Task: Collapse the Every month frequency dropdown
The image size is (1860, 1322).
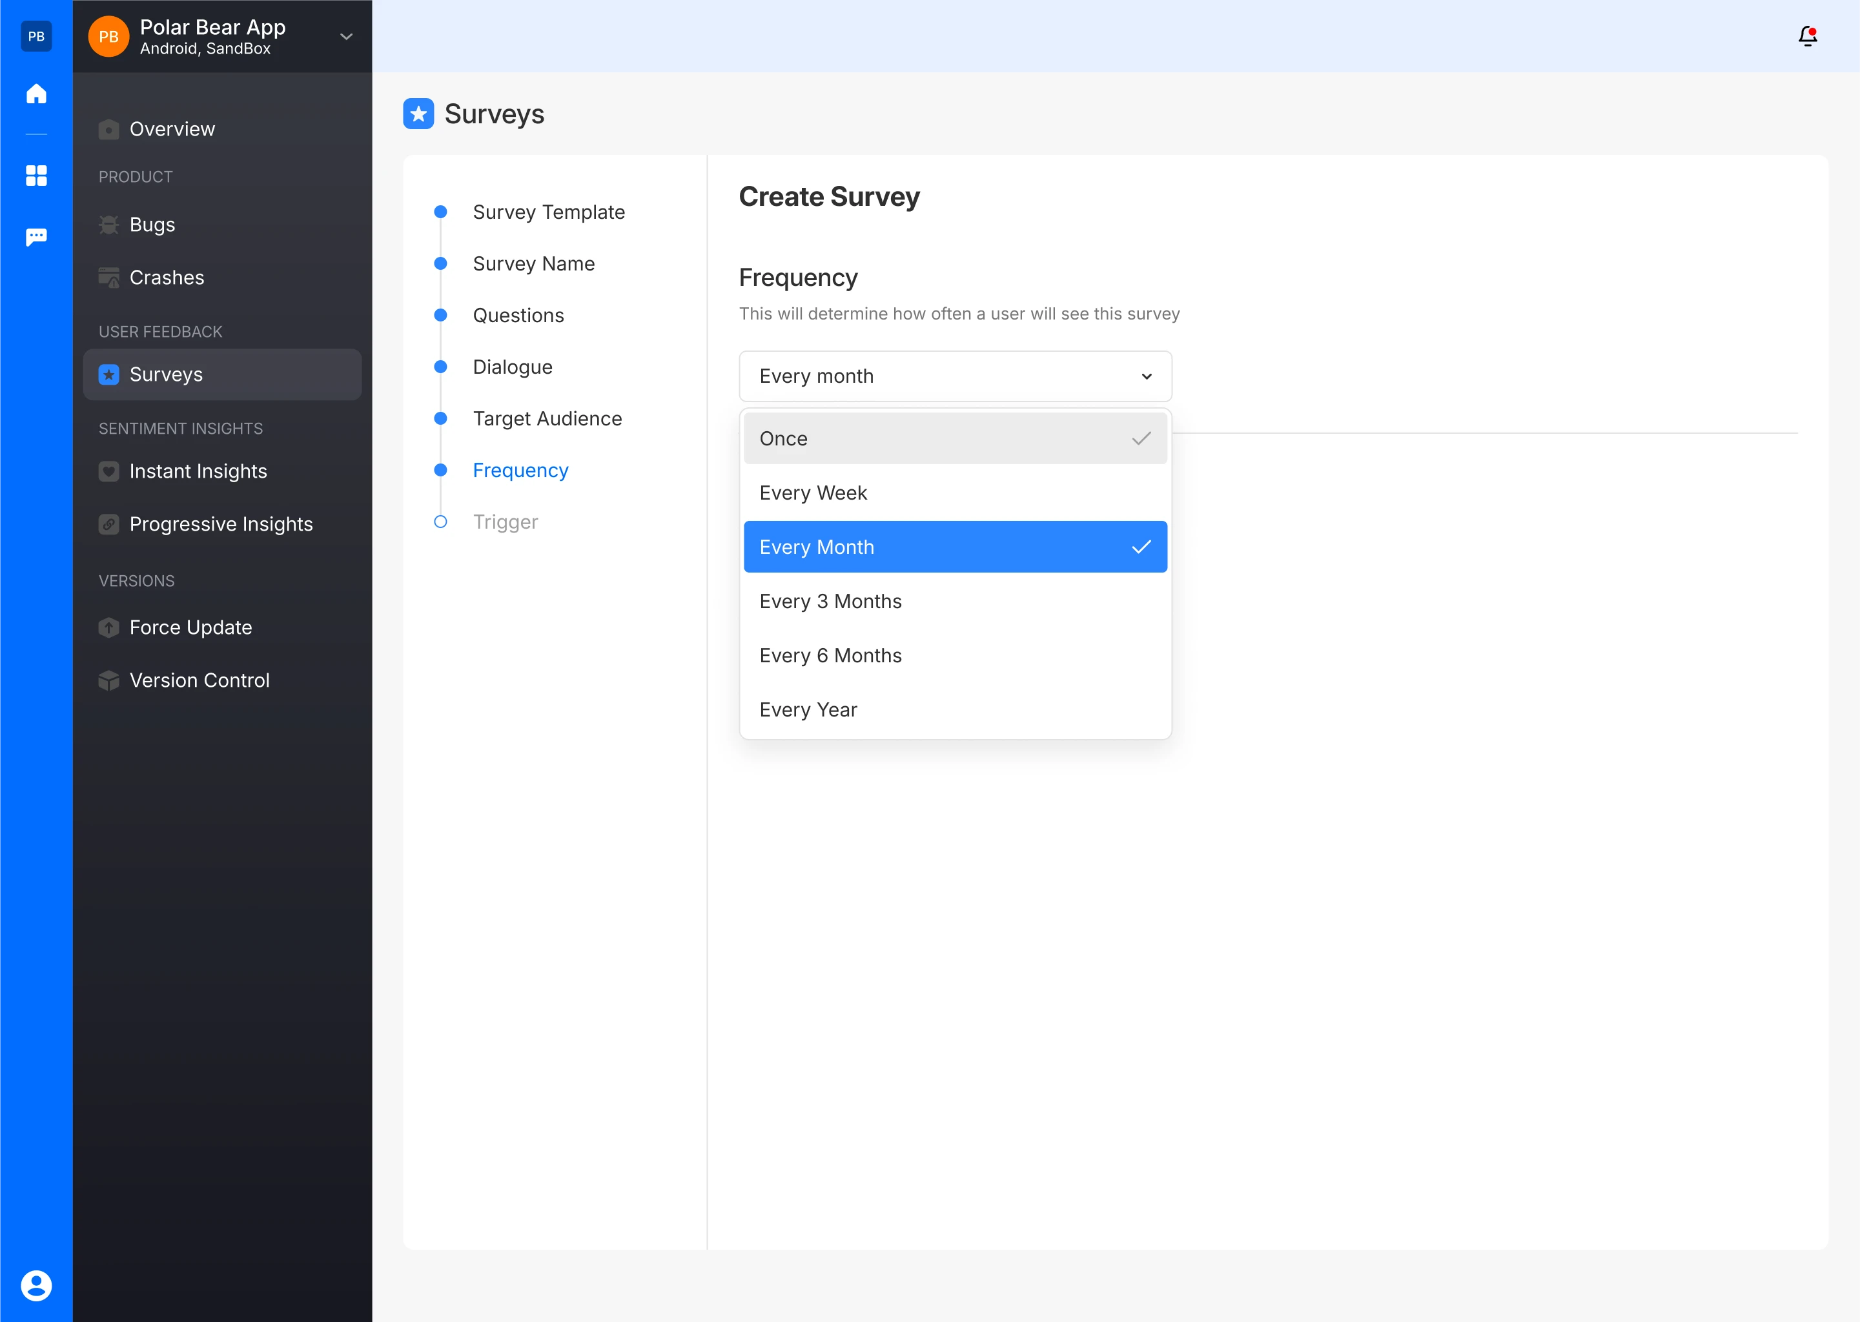Action: coord(955,376)
